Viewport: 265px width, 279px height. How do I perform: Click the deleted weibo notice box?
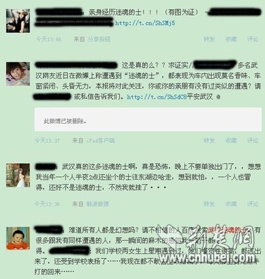coord(148,120)
